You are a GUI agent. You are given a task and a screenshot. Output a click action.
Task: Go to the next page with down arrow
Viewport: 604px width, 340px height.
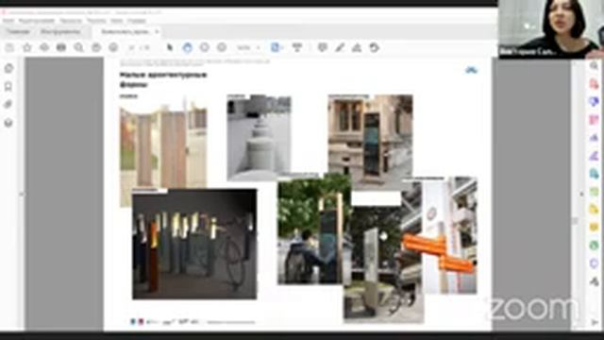[x=113, y=48]
